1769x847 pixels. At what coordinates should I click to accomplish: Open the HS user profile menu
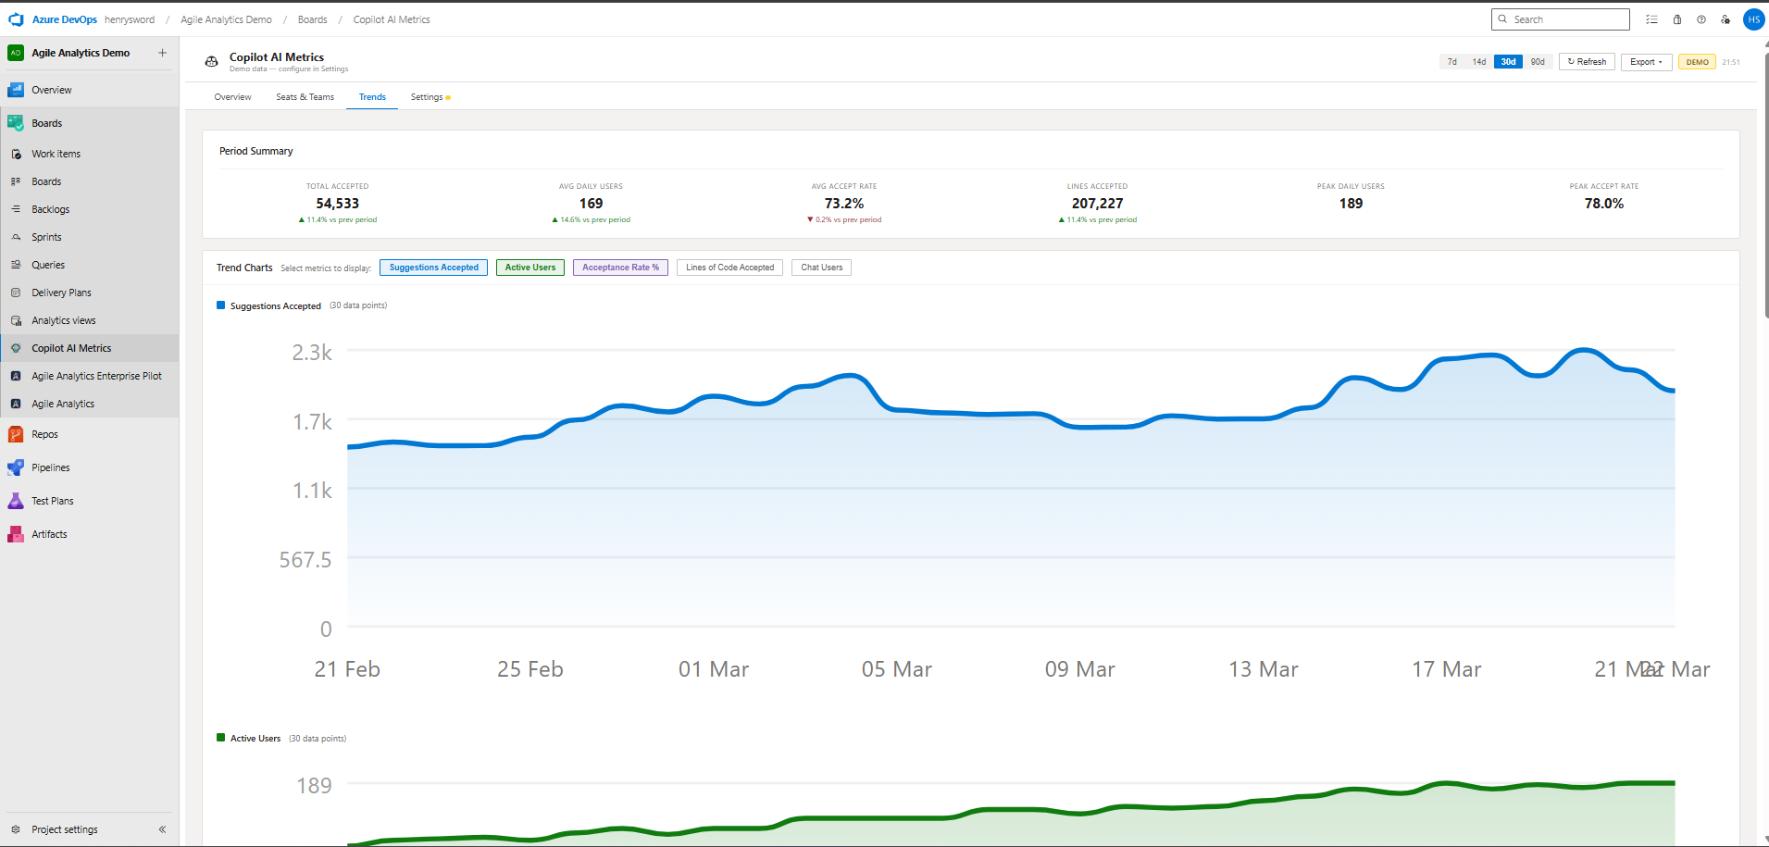(x=1754, y=19)
